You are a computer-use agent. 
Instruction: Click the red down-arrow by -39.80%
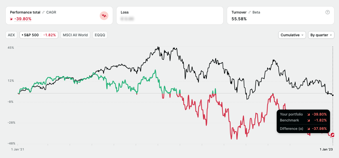[11, 19]
